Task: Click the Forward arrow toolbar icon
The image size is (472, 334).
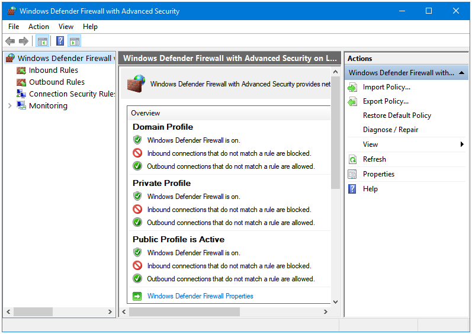Action: [x=24, y=41]
